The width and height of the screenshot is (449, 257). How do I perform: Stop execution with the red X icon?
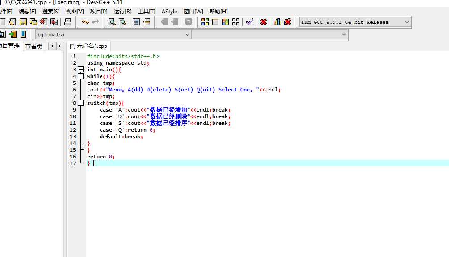pyautogui.click(x=264, y=22)
